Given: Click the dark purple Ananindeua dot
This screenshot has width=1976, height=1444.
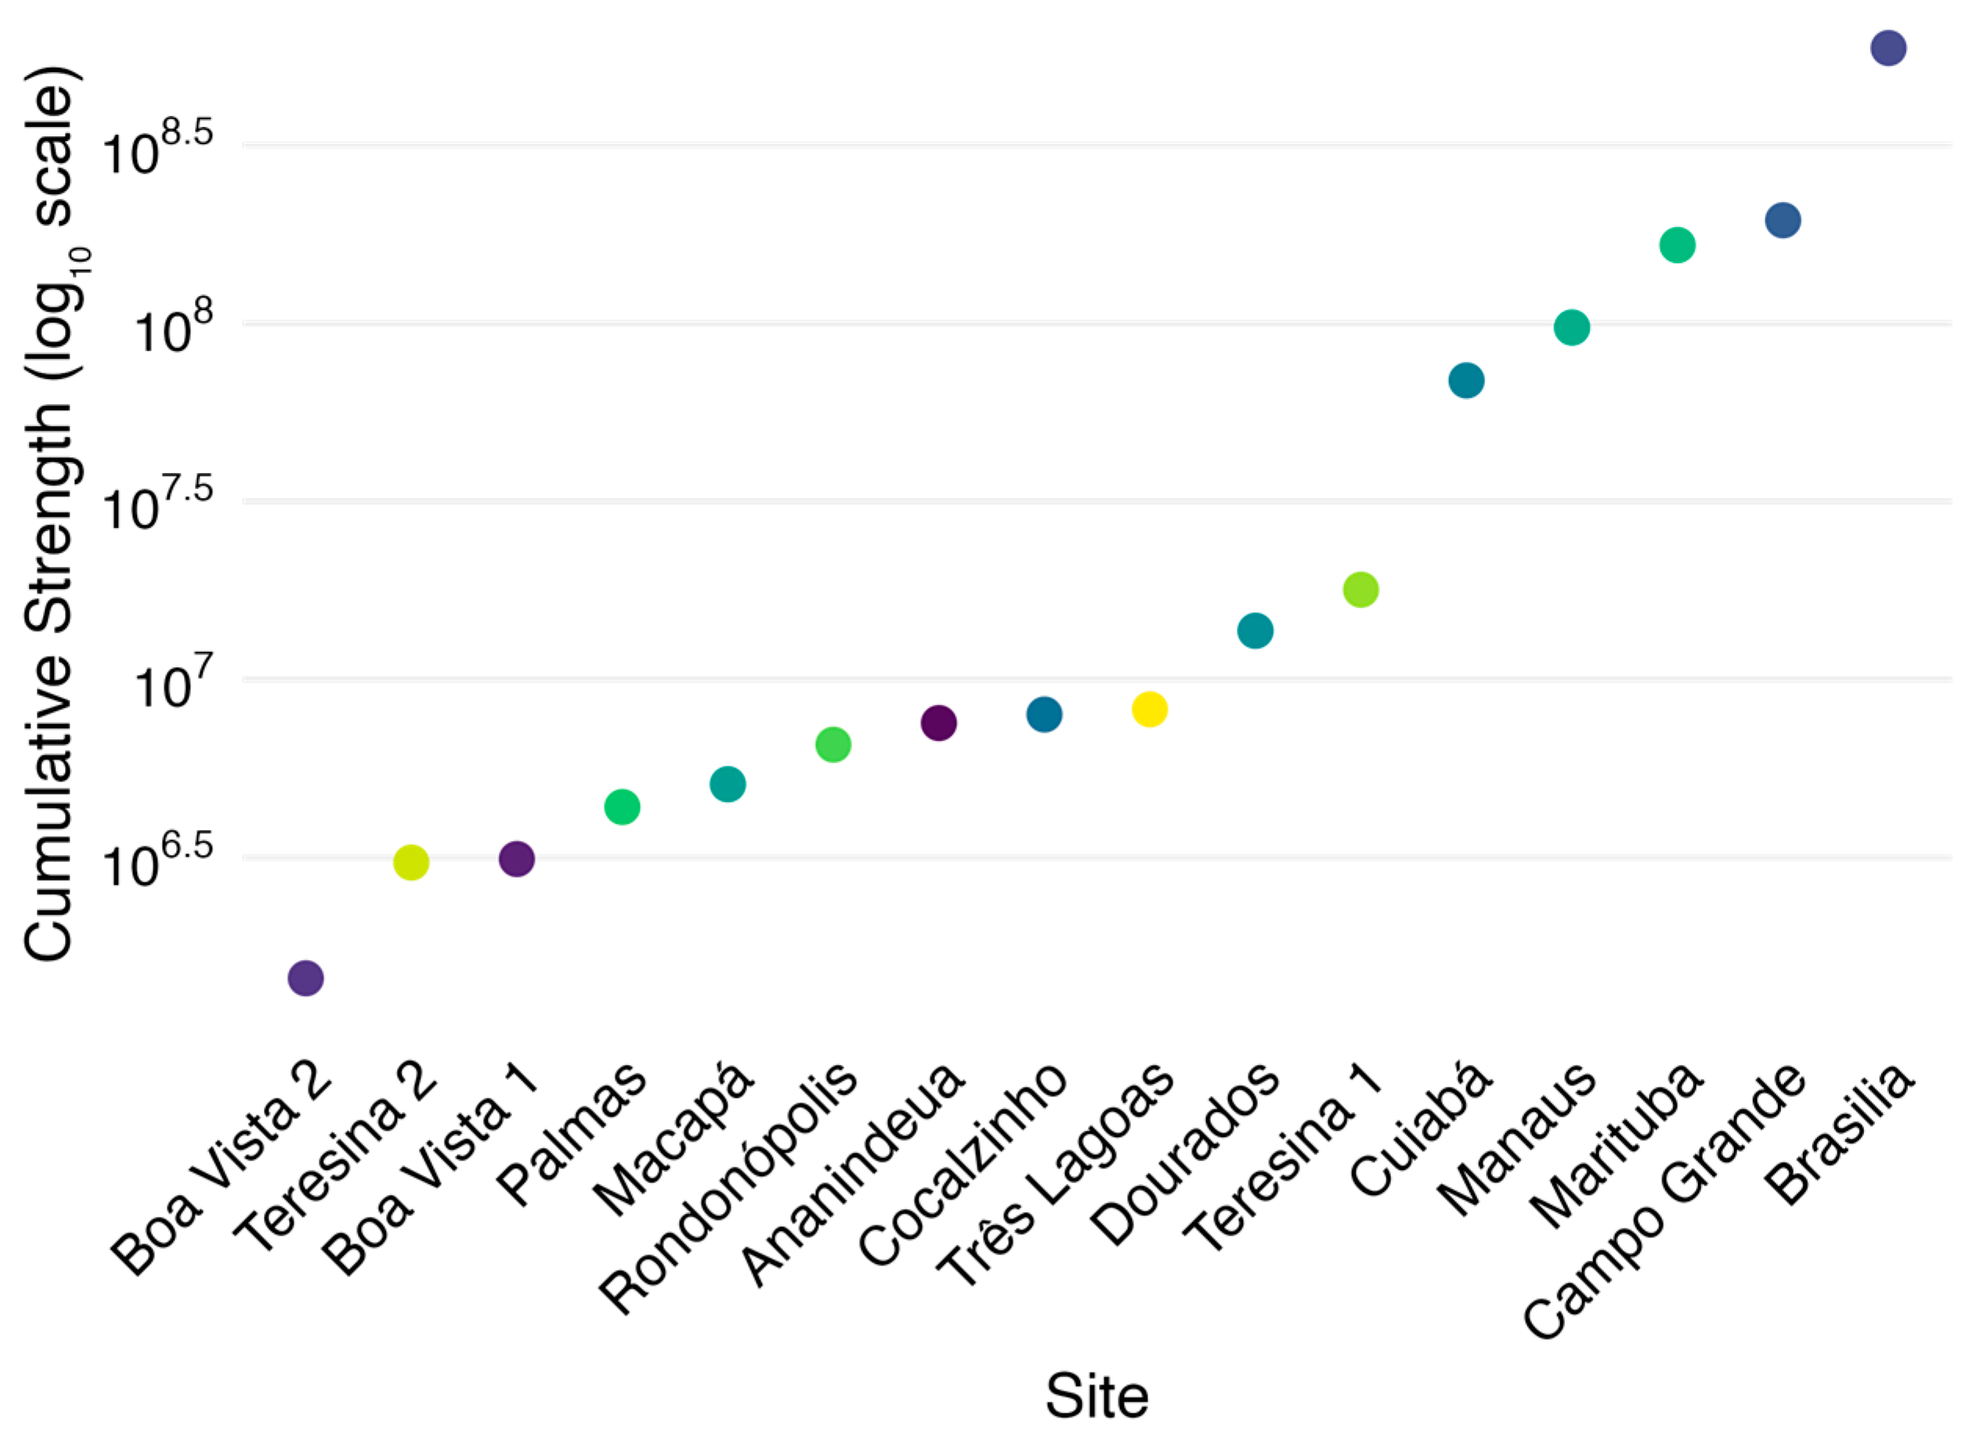Looking at the screenshot, I should 938,723.
